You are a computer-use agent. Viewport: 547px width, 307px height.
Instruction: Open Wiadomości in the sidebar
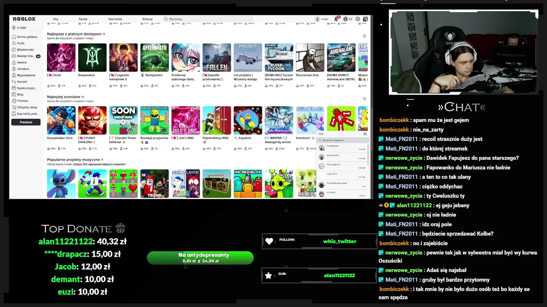[23, 49]
